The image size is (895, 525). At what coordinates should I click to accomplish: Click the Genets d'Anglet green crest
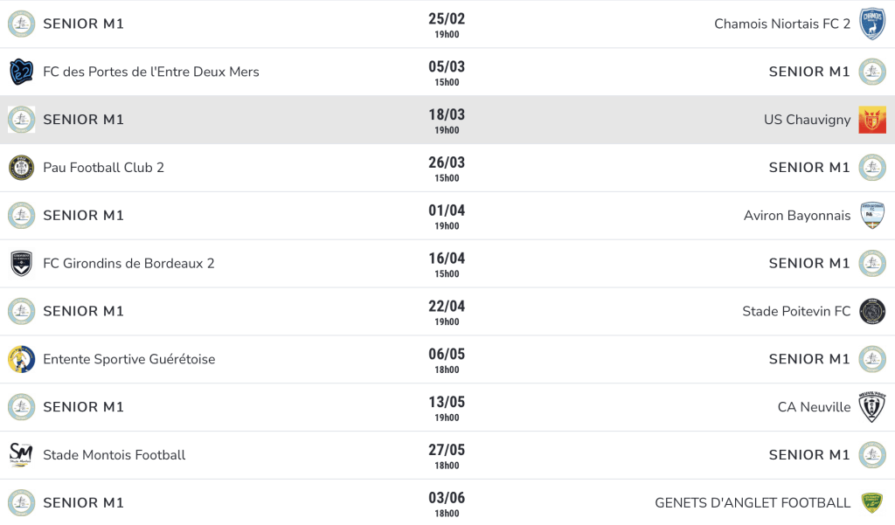click(x=872, y=503)
